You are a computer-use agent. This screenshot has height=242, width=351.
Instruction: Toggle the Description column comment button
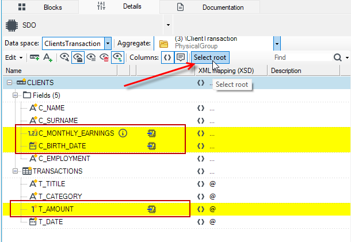(181, 57)
